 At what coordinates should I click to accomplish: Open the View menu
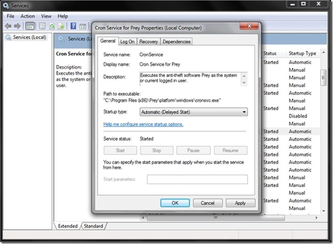coord(46,16)
